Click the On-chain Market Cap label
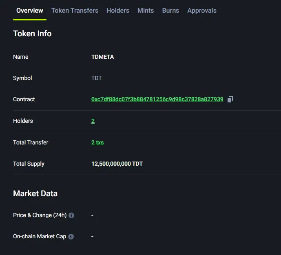This screenshot has height=255, width=281. tap(40, 236)
